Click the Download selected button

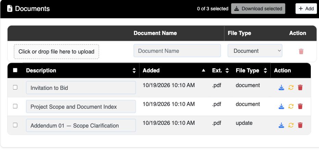[258, 9]
